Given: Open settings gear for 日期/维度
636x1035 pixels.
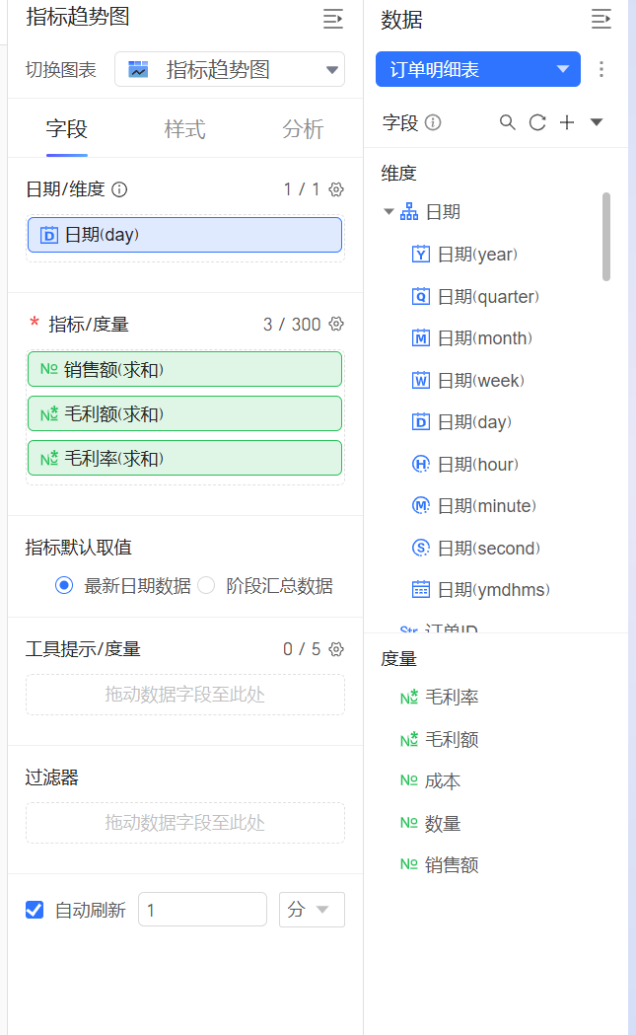Looking at the screenshot, I should (x=336, y=189).
